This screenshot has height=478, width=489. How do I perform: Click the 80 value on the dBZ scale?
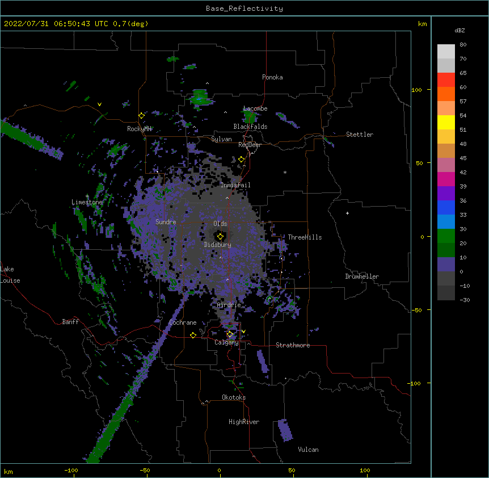pyautogui.click(x=463, y=45)
